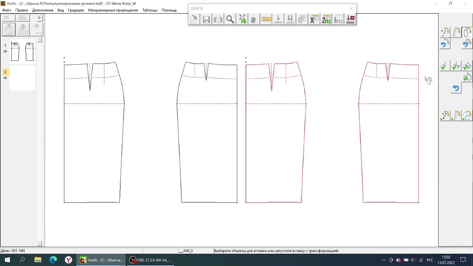The height and width of the screenshot is (266, 473).
Task: Click the magnifier zoom icon in GRAFIS toolbar
Action: click(230, 20)
